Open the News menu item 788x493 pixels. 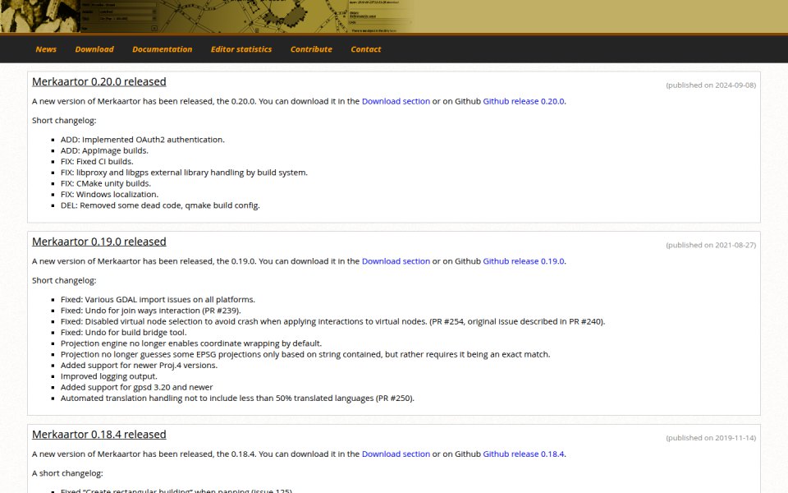tap(46, 49)
